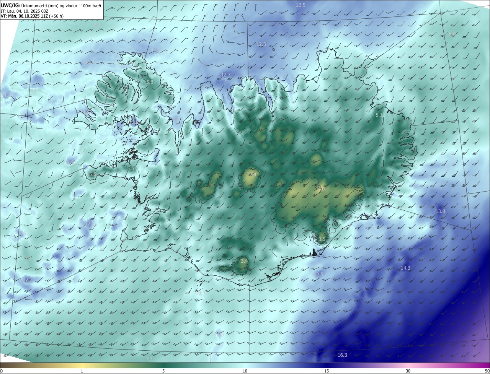Click the 14.3 value label over the sea
This screenshot has height=374, width=490.
click(405, 268)
